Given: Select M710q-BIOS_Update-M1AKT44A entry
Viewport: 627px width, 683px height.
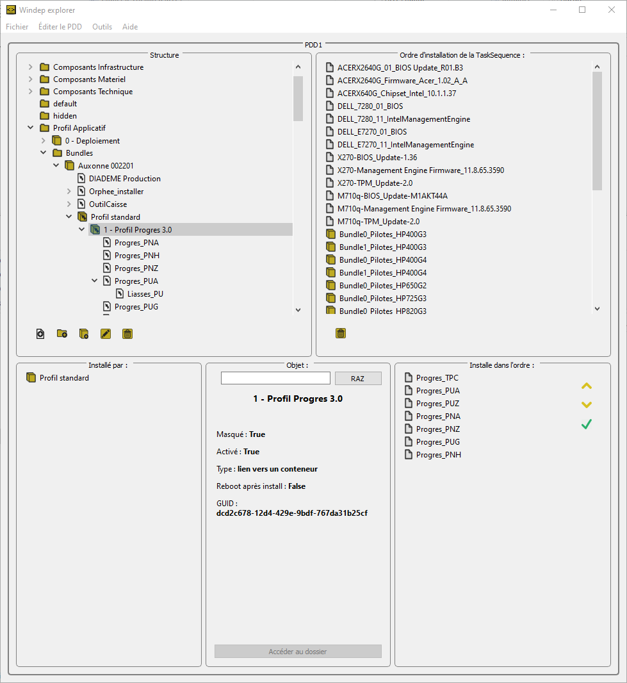Looking at the screenshot, I should (393, 196).
